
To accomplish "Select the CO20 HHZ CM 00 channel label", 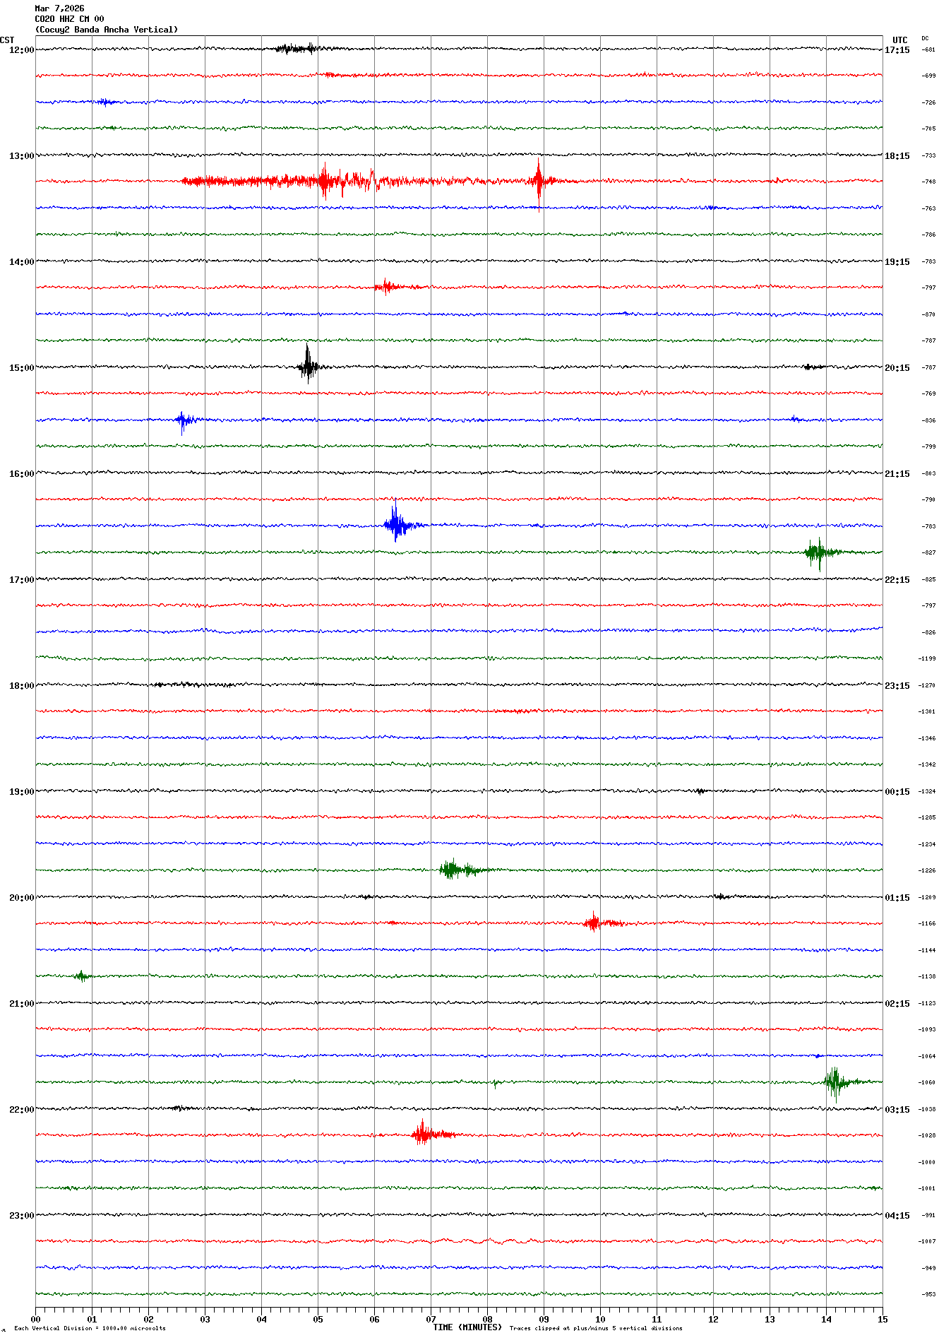I will [x=69, y=19].
